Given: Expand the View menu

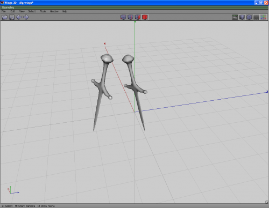Looking at the screenshot, I should 22,11.
